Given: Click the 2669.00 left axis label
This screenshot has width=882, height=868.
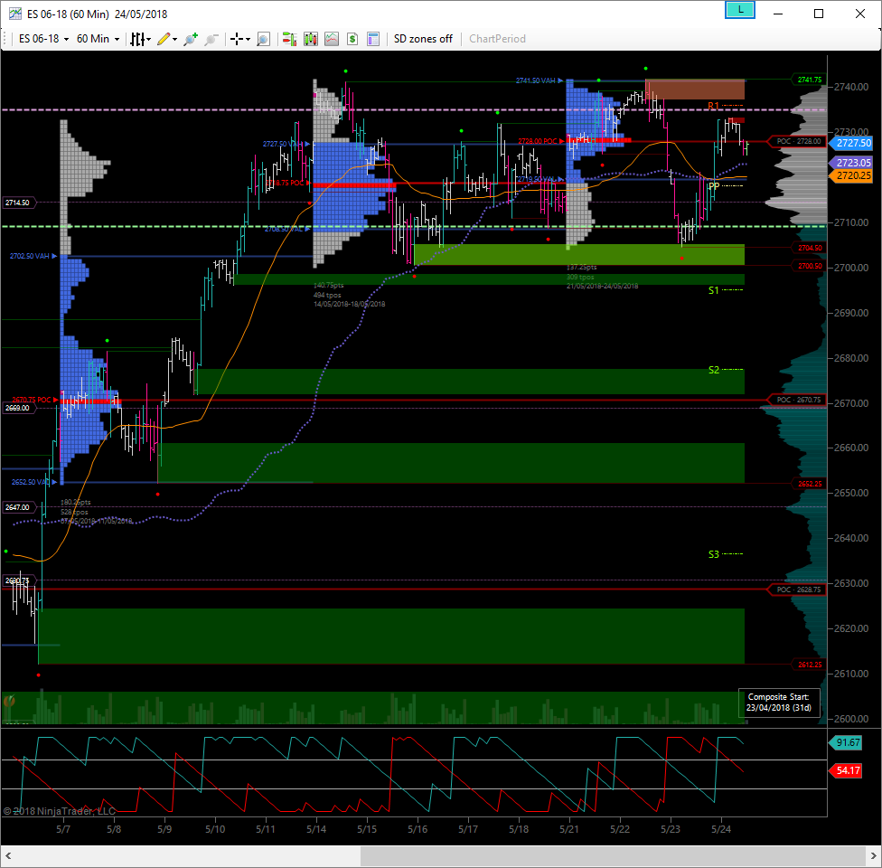Looking at the screenshot, I should point(19,408).
